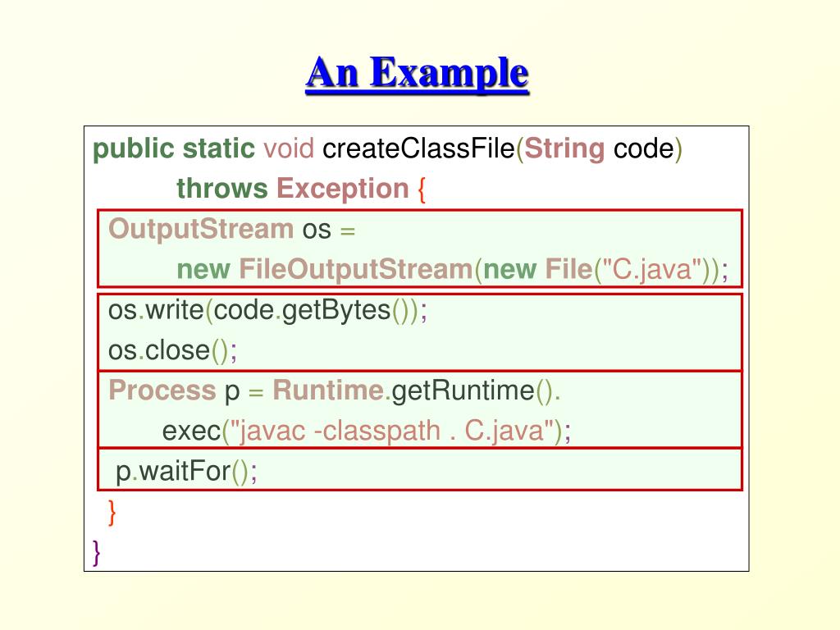This screenshot has width=840, height=630.
Task: Click the 'createClassFile' method name
Action: point(418,148)
